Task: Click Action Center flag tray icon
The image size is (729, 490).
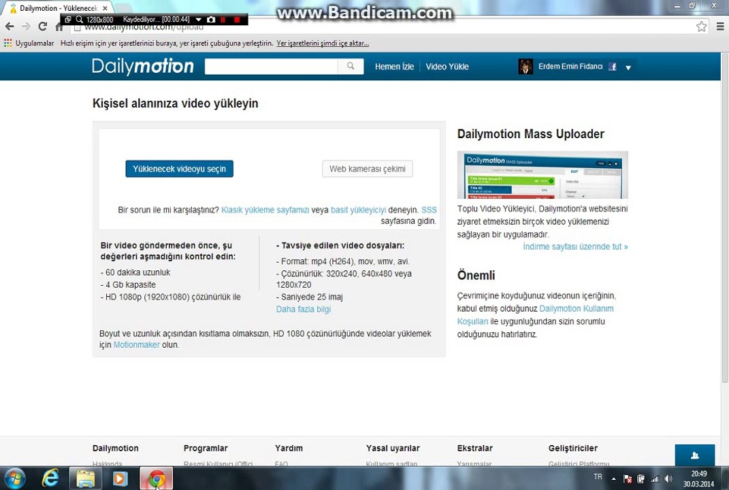Action: [627, 478]
